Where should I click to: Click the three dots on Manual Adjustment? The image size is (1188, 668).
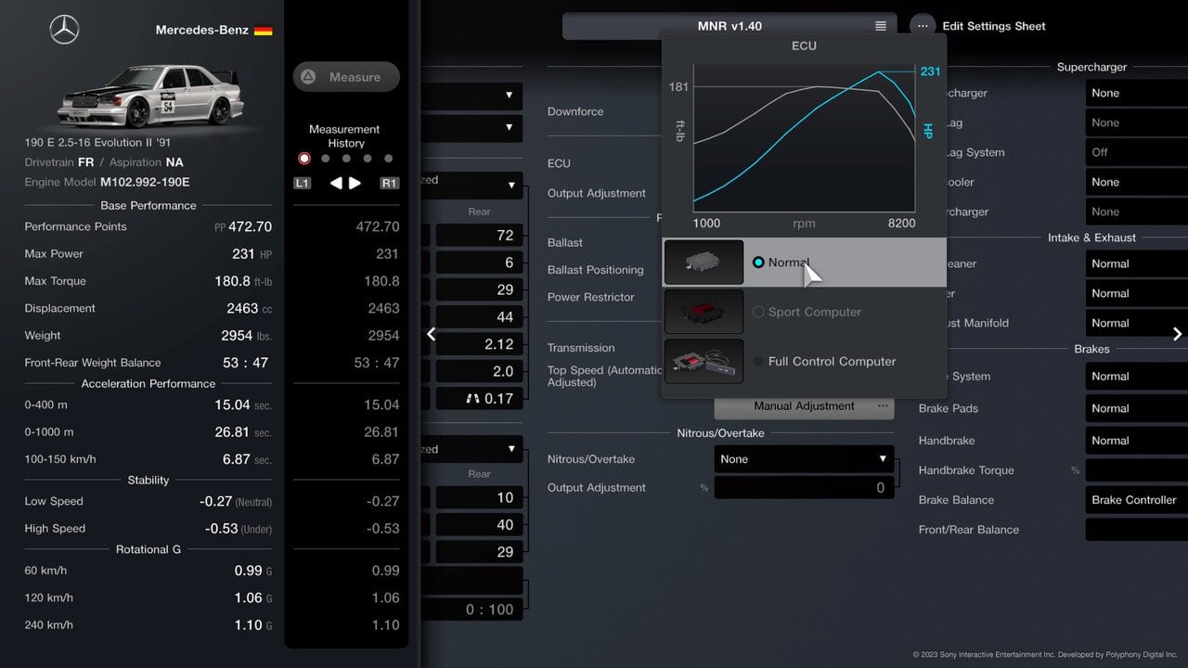(883, 405)
